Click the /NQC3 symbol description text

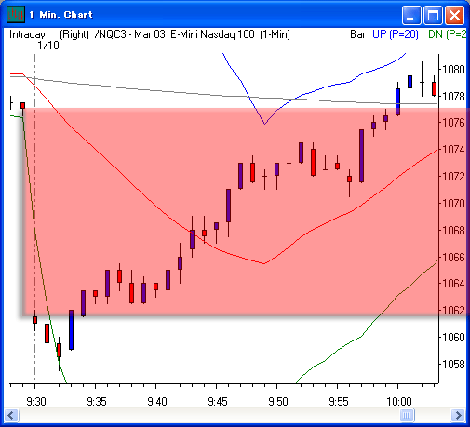[193, 34]
